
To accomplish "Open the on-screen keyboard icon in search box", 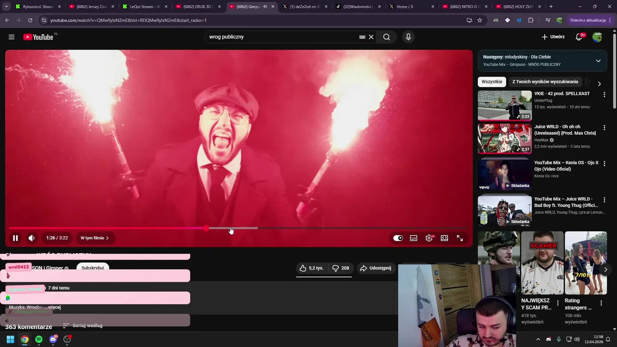I will coord(362,37).
